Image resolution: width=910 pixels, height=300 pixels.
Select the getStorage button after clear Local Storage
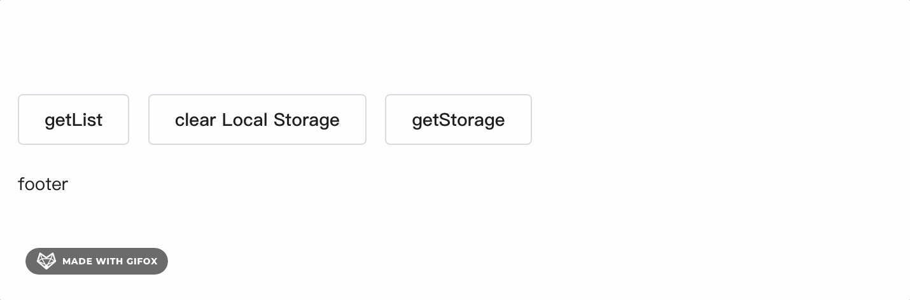click(x=458, y=119)
